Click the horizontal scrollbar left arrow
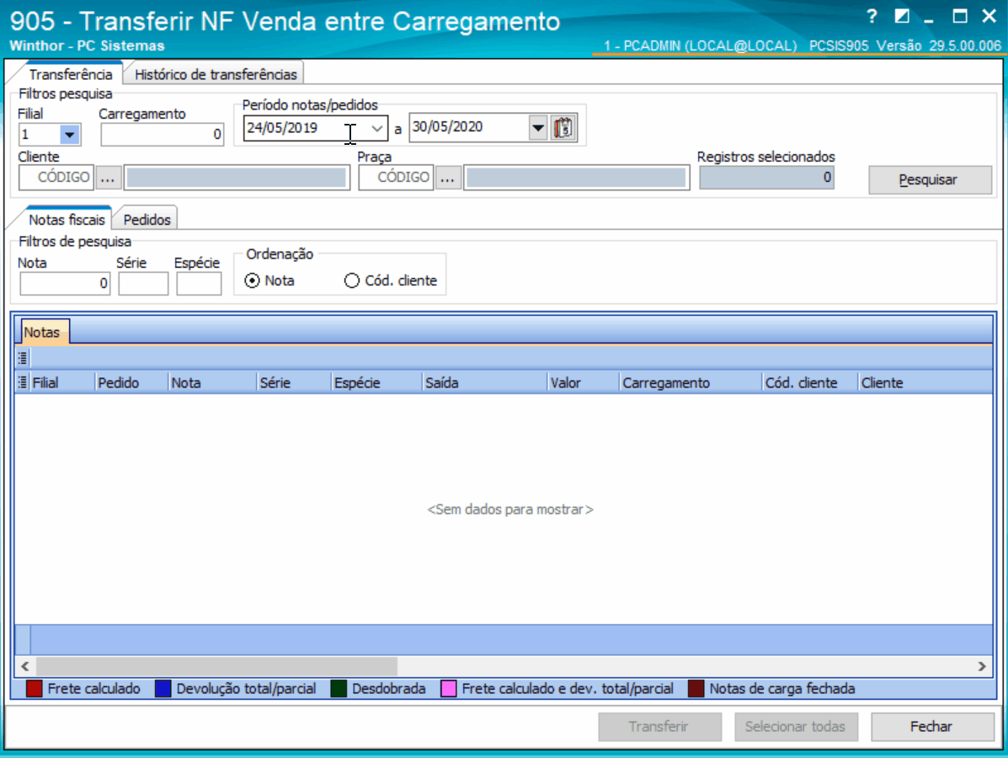 (25, 666)
